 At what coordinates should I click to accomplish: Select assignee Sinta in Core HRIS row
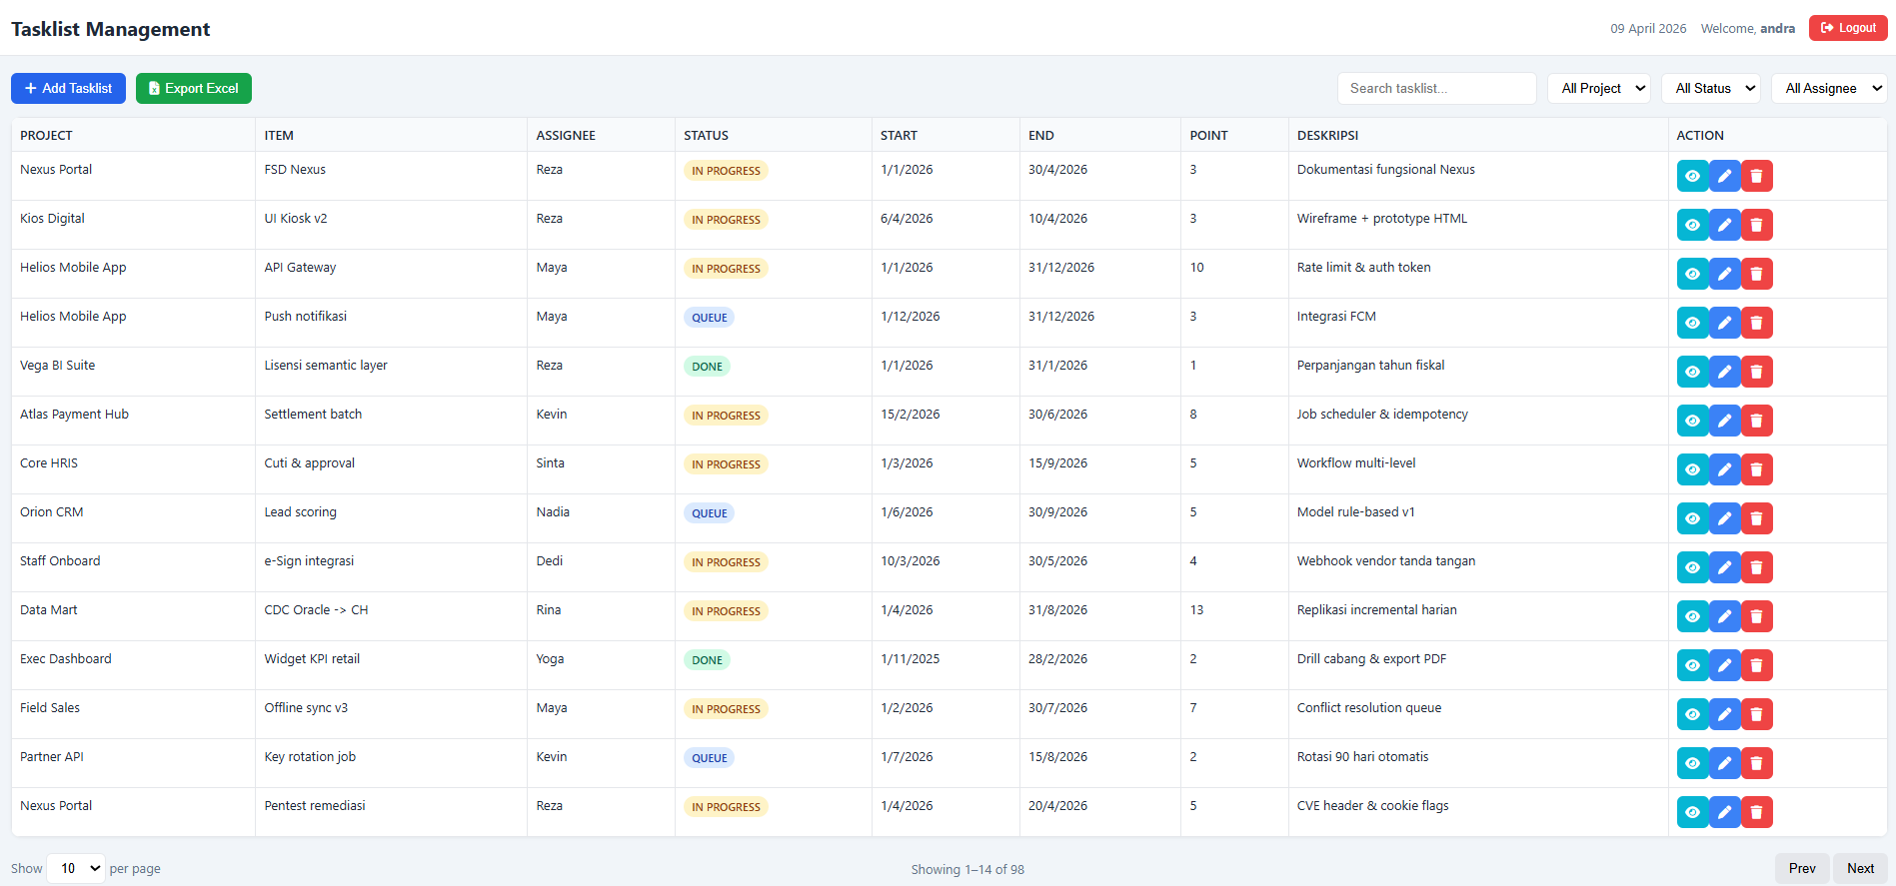[550, 463]
